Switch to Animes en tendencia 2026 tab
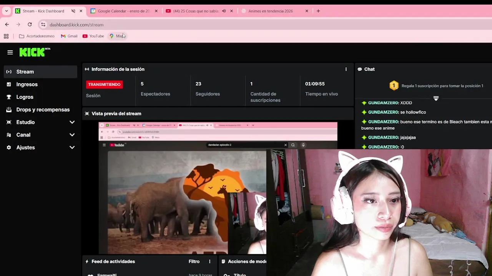This screenshot has height=276, width=492. [271, 11]
